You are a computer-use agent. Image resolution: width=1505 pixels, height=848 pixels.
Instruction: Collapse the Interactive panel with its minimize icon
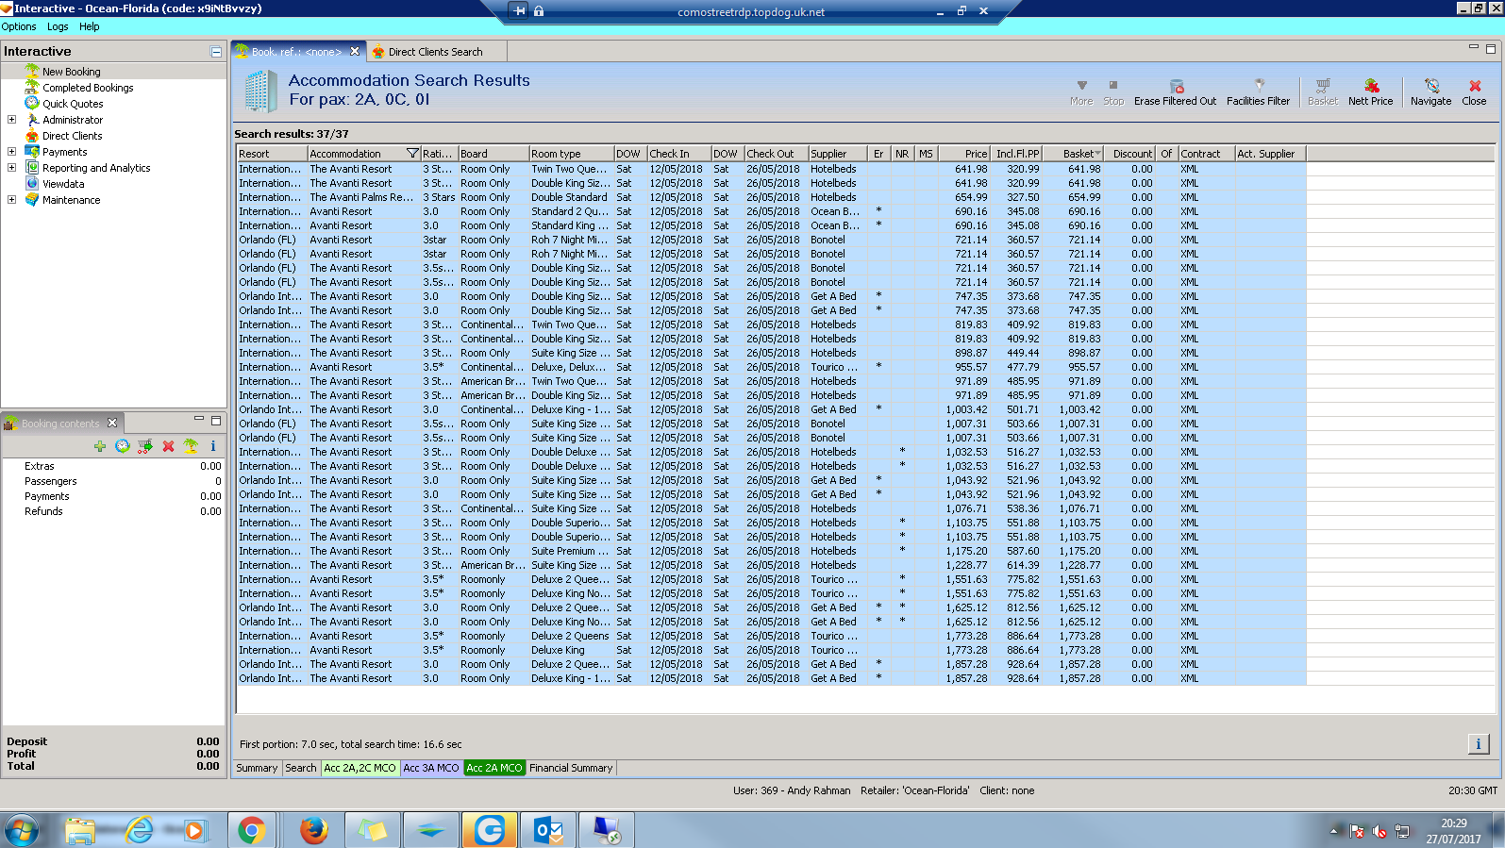(x=216, y=52)
